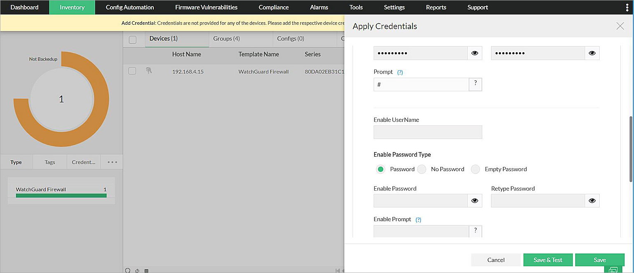This screenshot has height=273, width=634.
Task: Switch to the Tags filter tab in the sidebar
Action: pyautogui.click(x=49, y=162)
